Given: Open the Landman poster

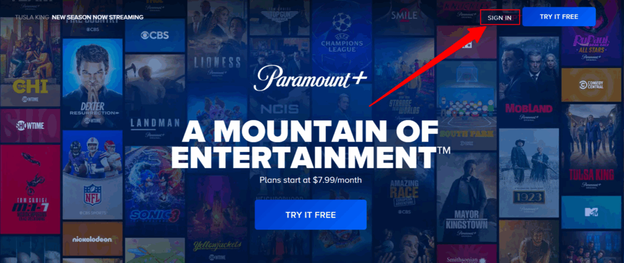Looking at the screenshot, I should [x=155, y=99].
